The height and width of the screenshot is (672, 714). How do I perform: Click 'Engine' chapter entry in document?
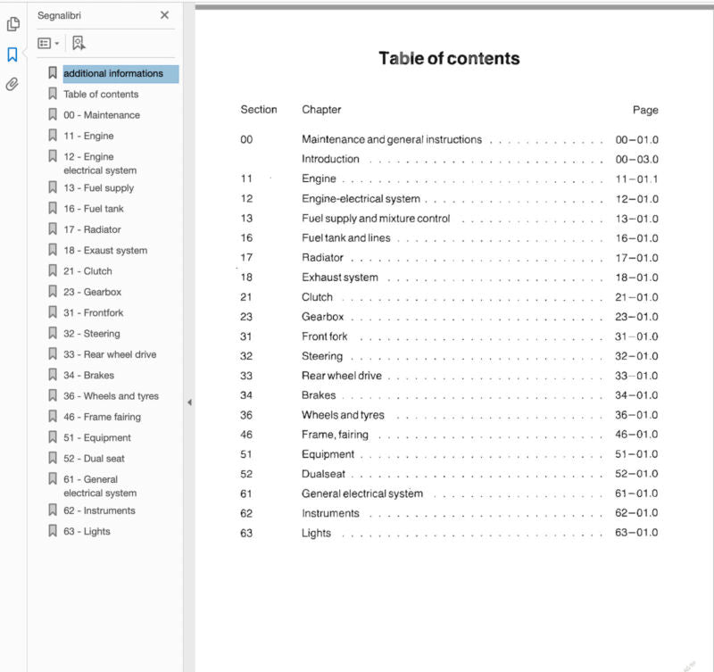pyautogui.click(x=319, y=178)
